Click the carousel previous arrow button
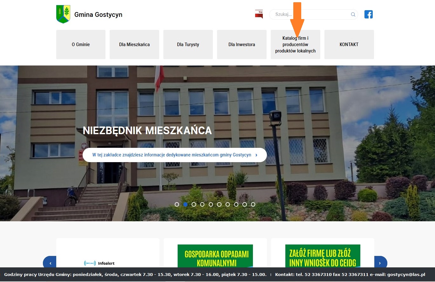This screenshot has height=282, width=435. pos(50,263)
